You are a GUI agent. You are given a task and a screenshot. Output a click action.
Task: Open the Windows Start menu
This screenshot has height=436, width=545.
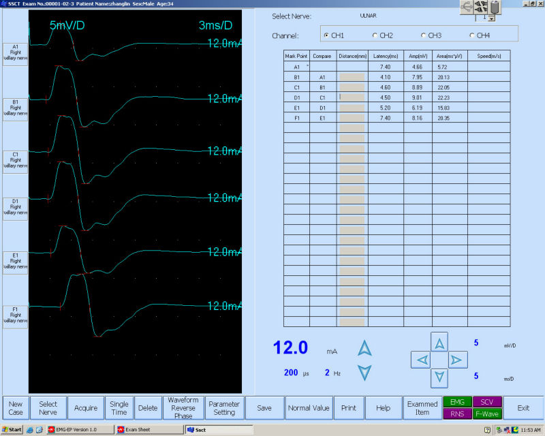pyautogui.click(x=12, y=430)
